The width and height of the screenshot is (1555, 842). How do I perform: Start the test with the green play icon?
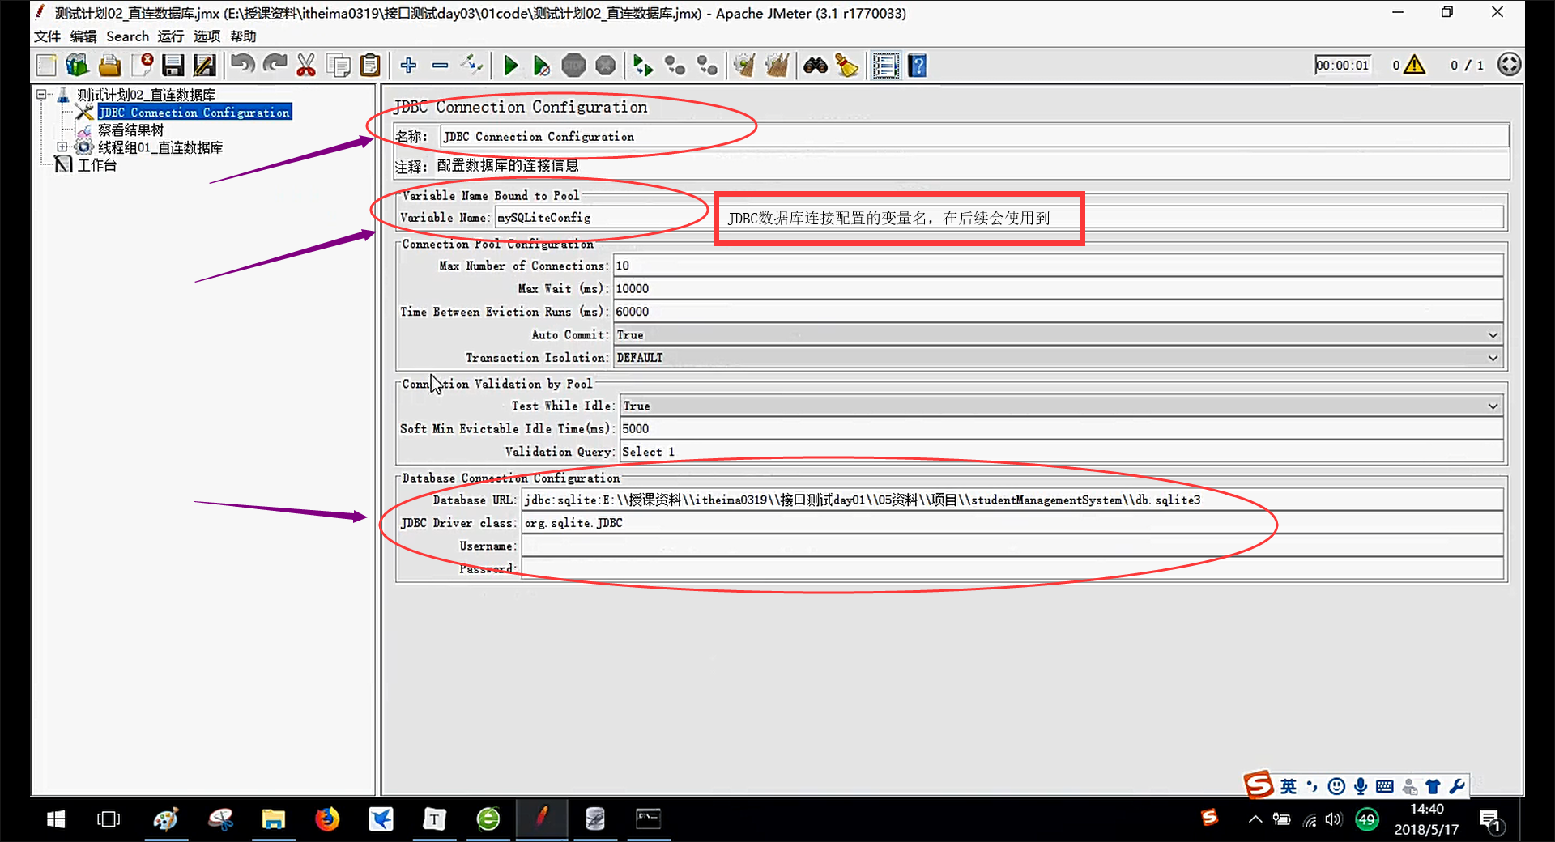pos(510,66)
